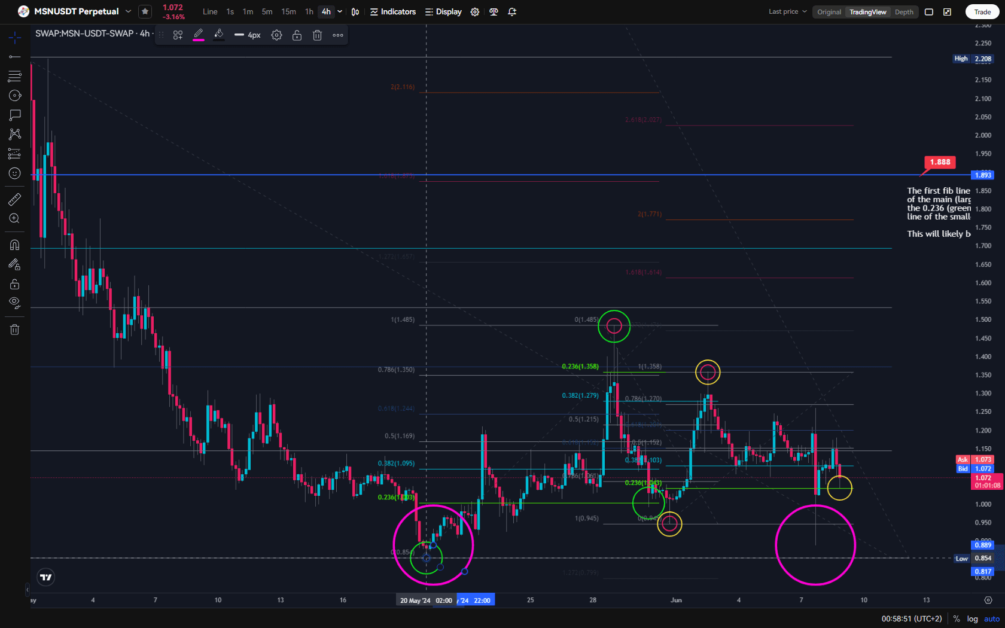This screenshot has width=1005, height=628.
Task: Open the candlestick chart type selector
Action: (x=355, y=12)
